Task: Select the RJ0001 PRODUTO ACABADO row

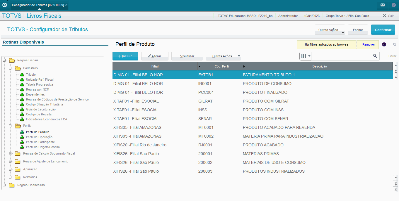Action: 253,145
